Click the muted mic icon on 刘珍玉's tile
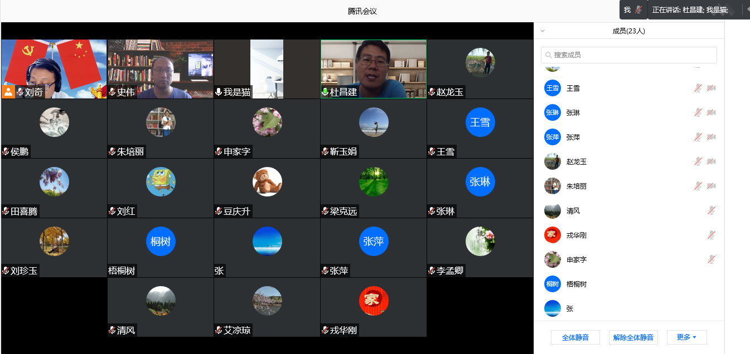 6,271
